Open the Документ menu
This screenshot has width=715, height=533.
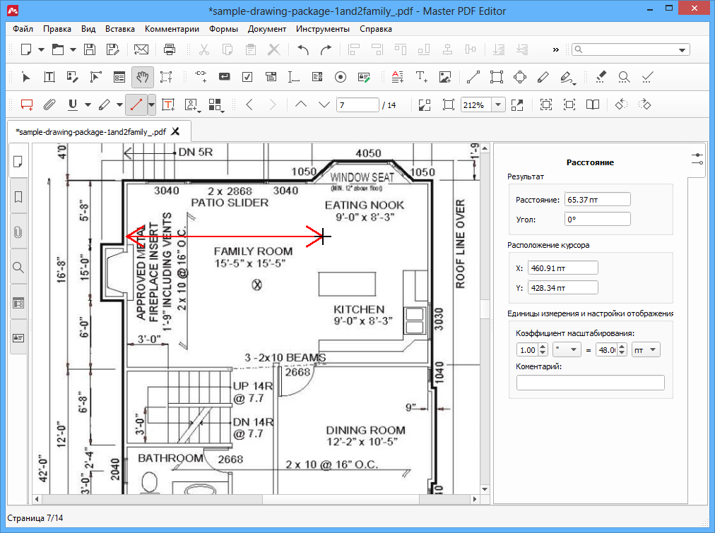[267, 29]
